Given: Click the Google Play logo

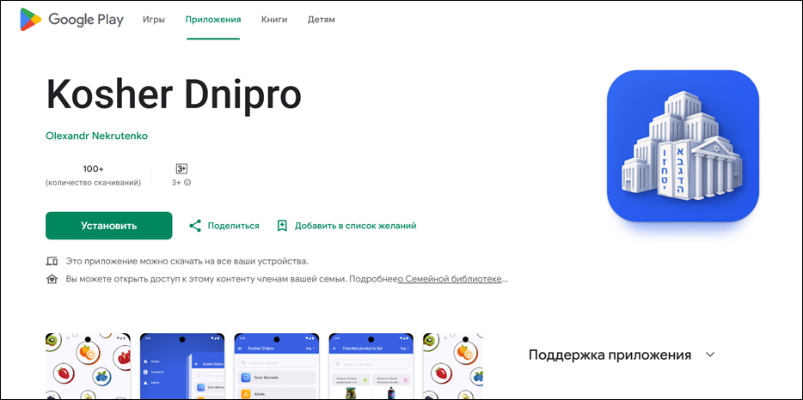Looking at the screenshot, I should point(72,20).
